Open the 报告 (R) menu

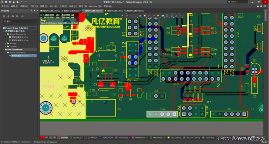[83, 6]
